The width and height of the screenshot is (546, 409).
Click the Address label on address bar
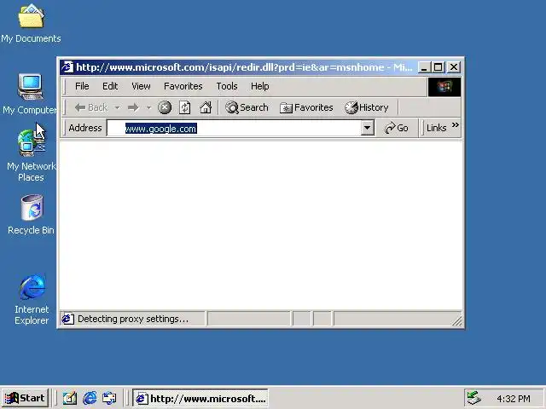coord(85,128)
